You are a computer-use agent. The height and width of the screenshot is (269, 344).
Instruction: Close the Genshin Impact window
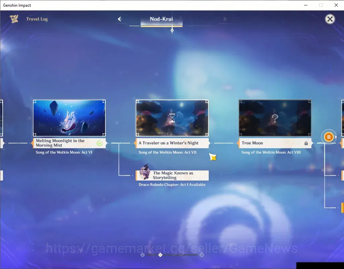pyautogui.click(x=336, y=5)
